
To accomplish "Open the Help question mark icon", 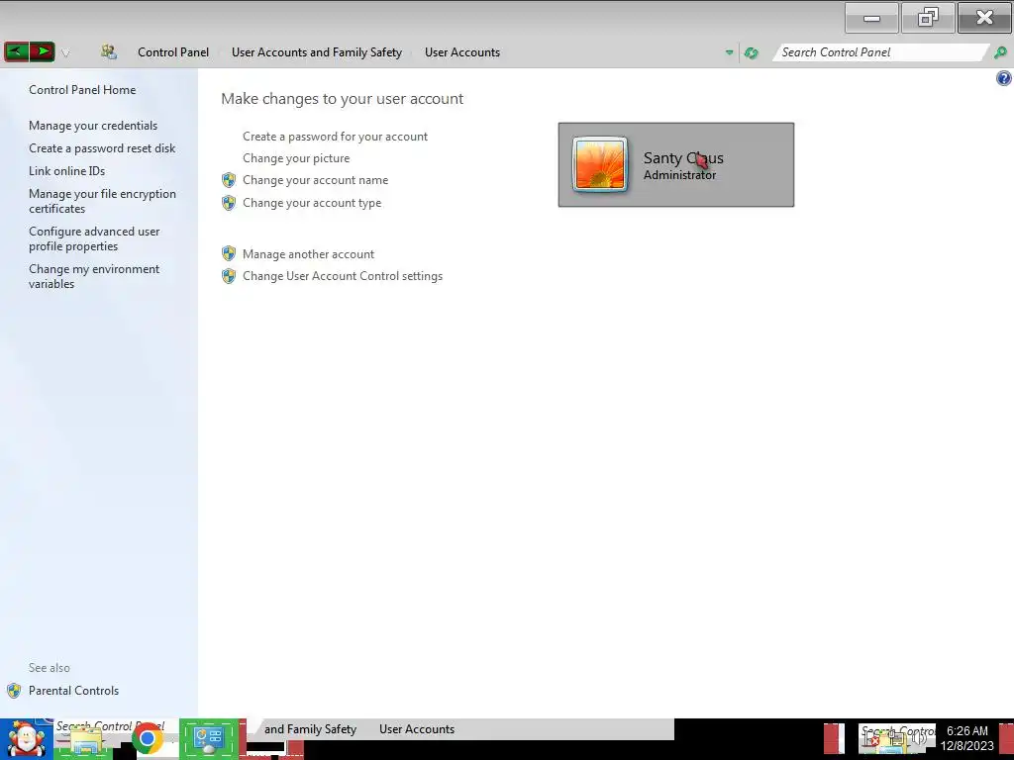I will click(1004, 79).
